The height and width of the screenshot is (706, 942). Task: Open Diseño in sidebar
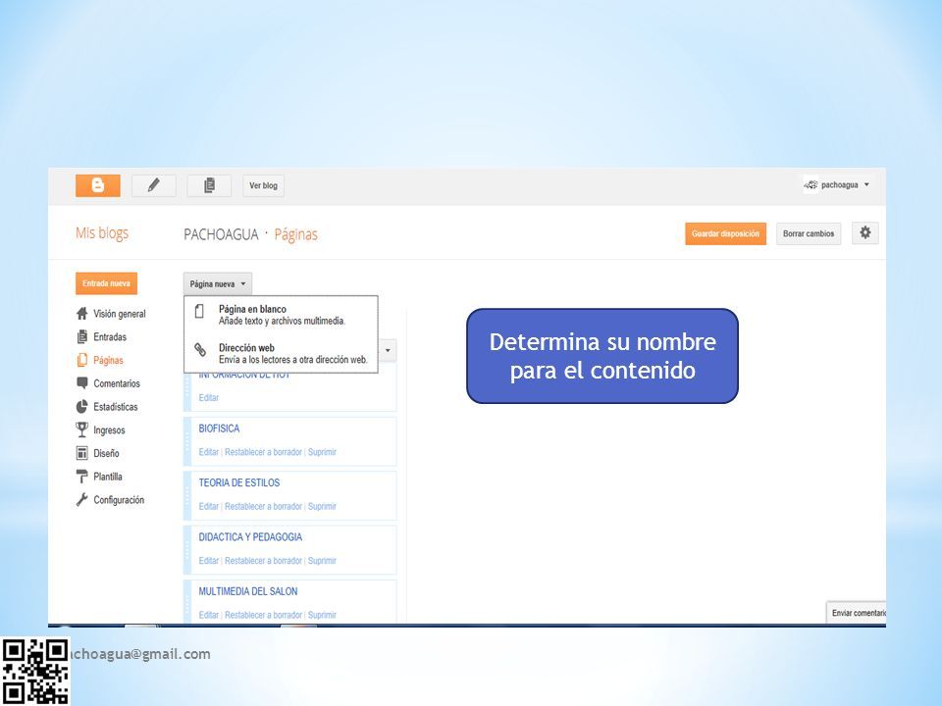point(106,453)
